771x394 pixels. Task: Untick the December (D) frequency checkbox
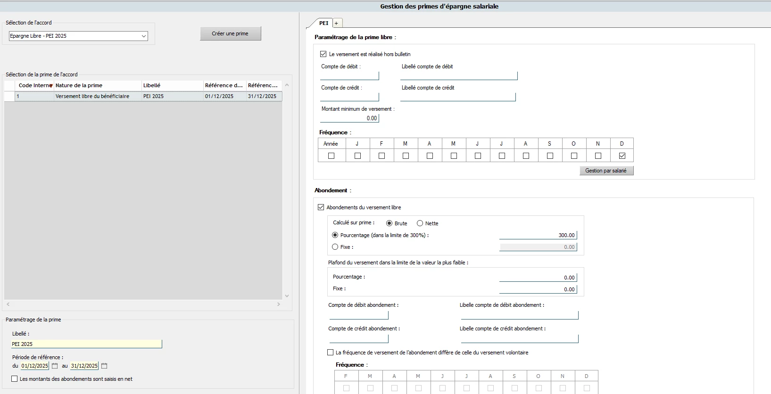[622, 156]
